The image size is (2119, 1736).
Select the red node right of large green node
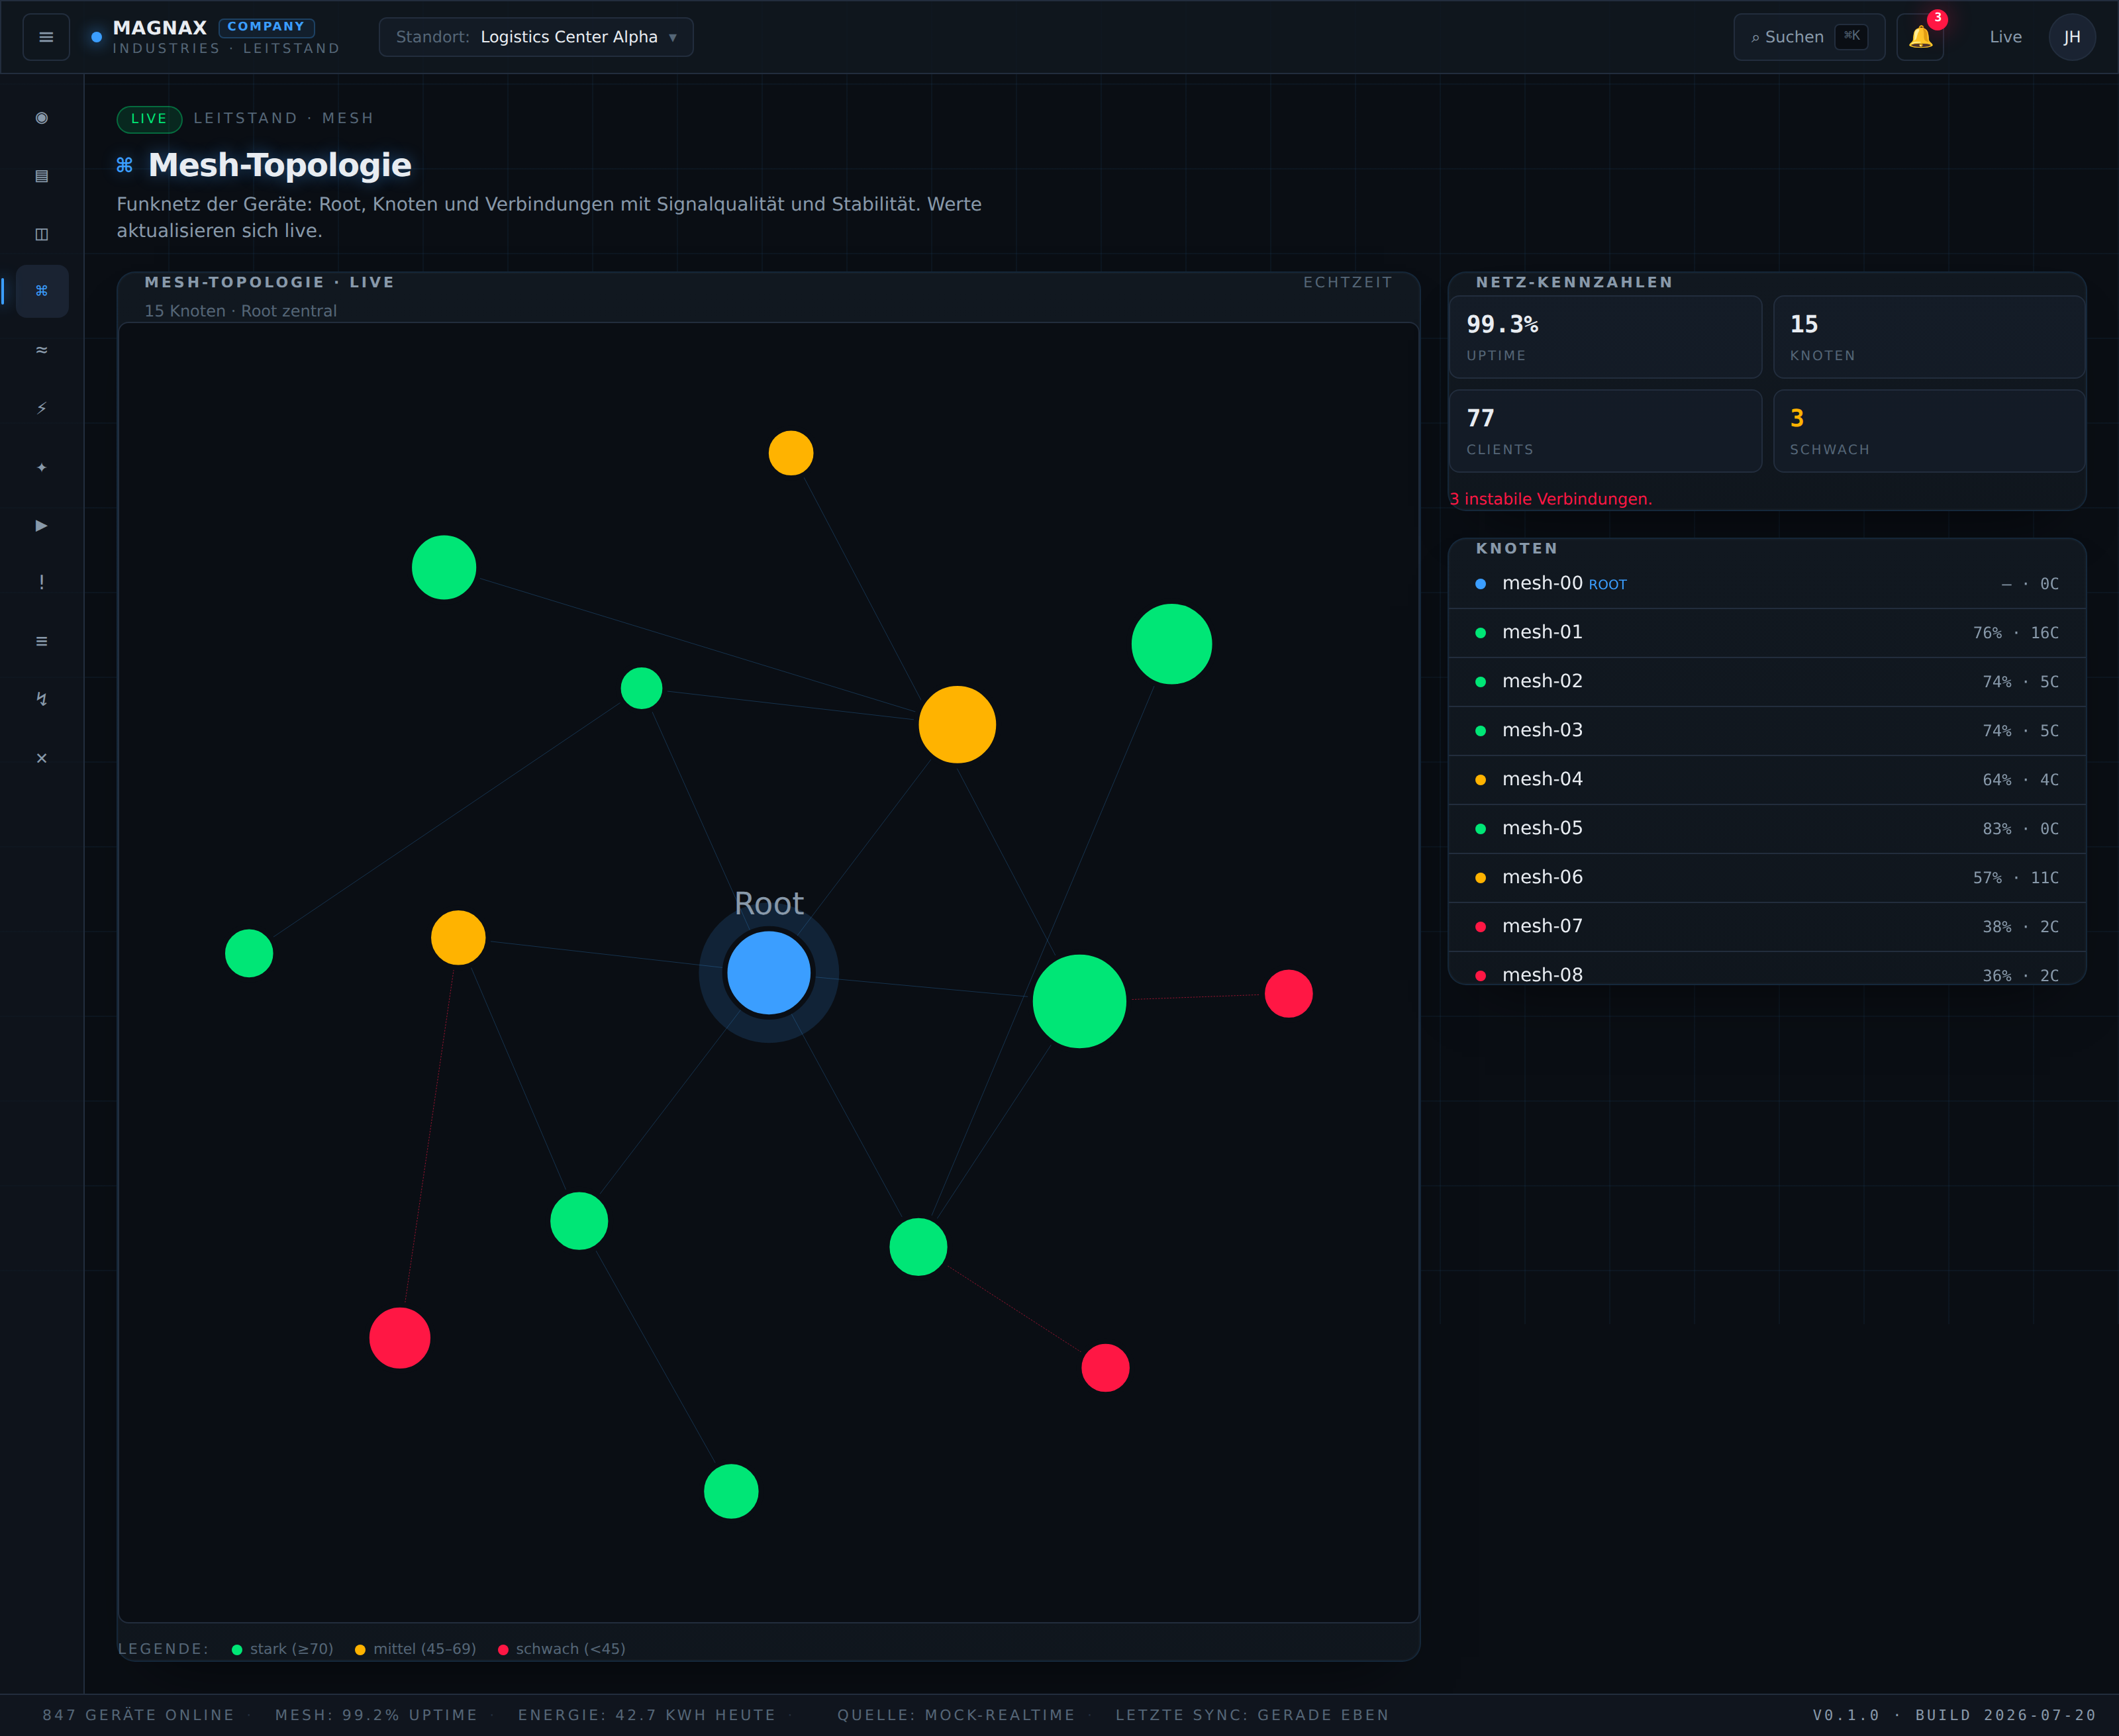pos(1289,994)
